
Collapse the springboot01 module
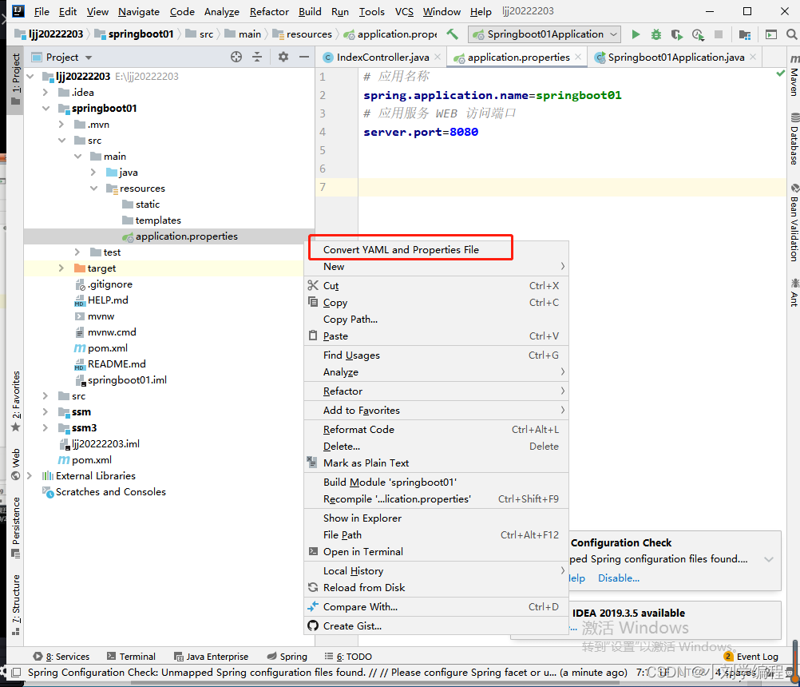[x=46, y=108]
